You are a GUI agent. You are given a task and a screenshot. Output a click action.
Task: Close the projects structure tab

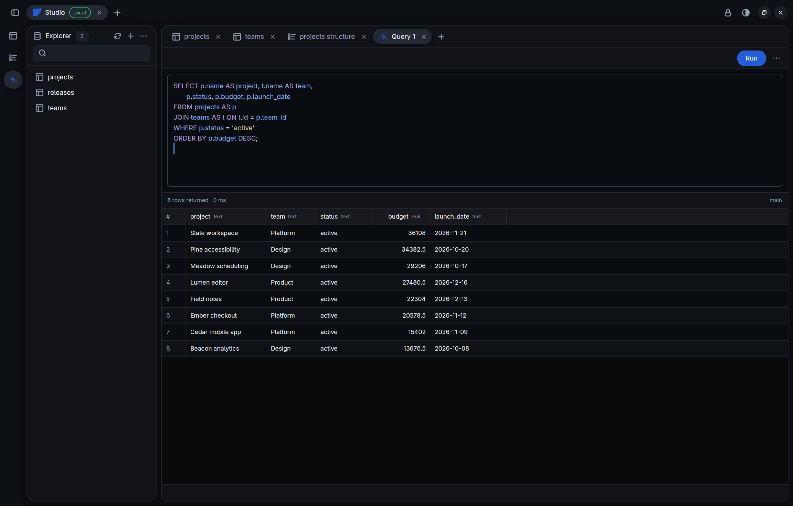pyautogui.click(x=364, y=37)
